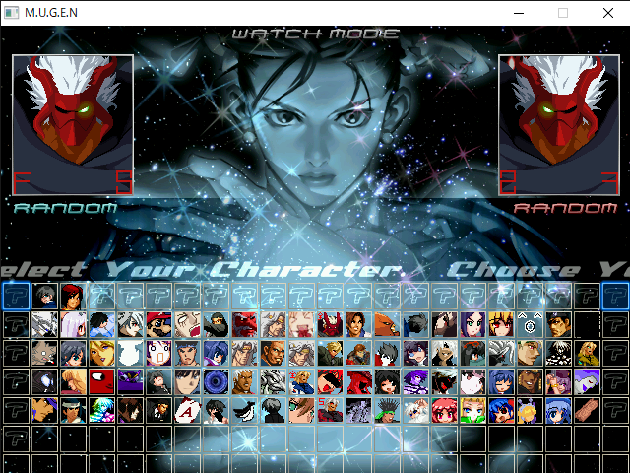Viewport: 630px width, 473px height.
Task: Select the red-skinned bearded ogre portrait
Action: (244, 324)
